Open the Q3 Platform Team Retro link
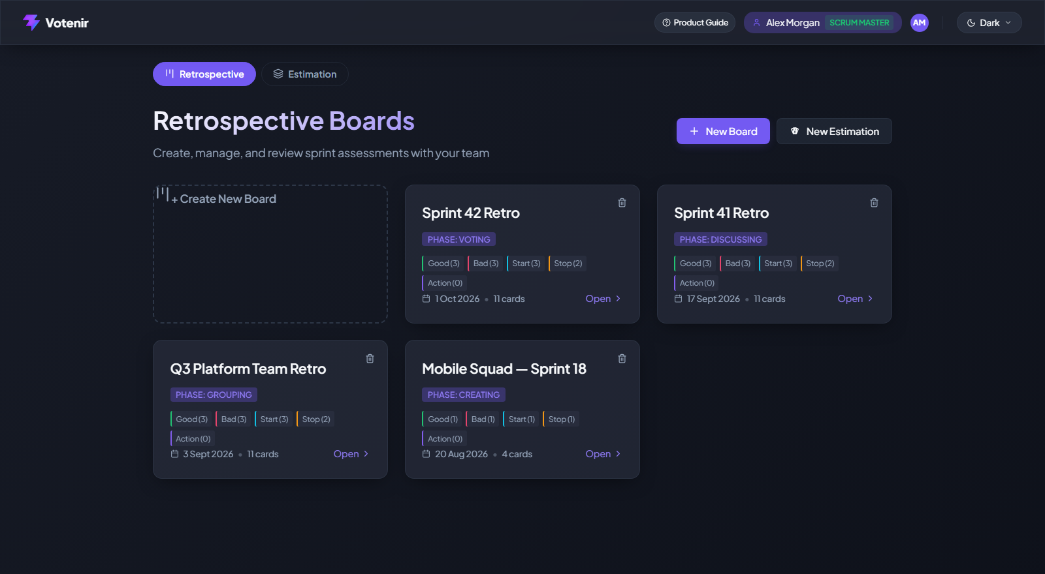Screen dimensions: 1045x574 (x=351, y=454)
